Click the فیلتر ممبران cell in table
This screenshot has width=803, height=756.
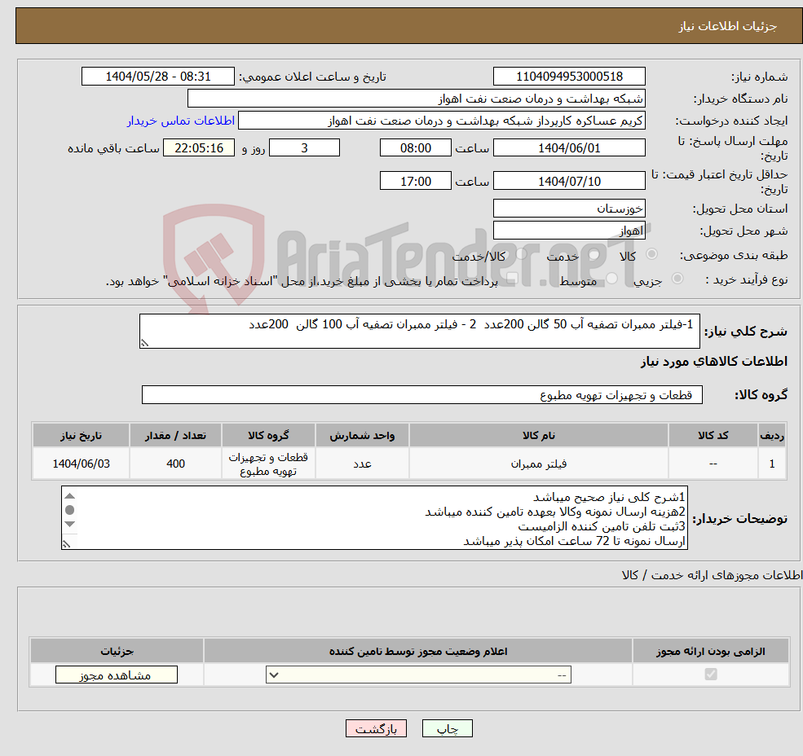[538, 464]
